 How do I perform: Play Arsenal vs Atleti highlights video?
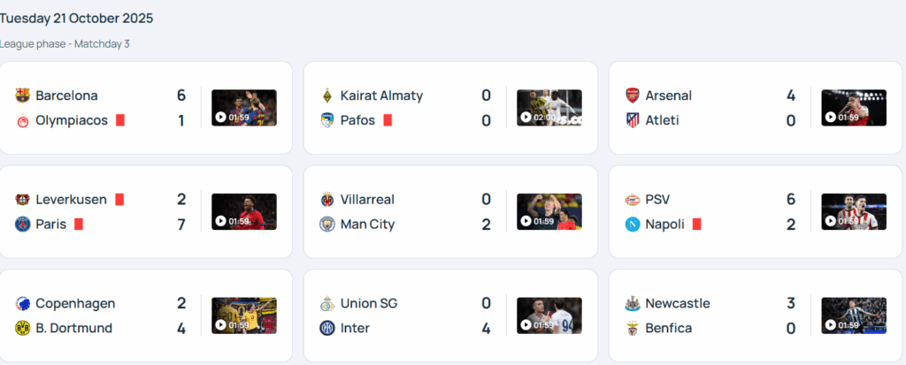point(854,108)
